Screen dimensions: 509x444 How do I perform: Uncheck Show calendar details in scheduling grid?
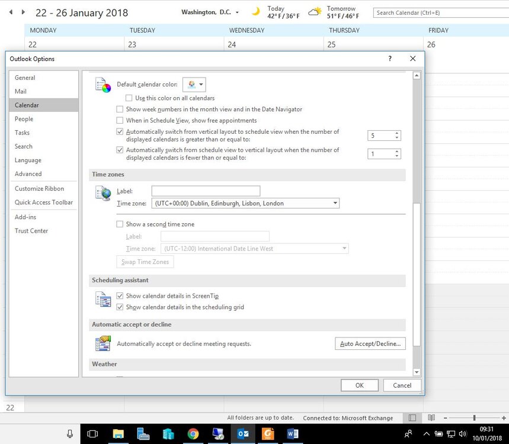pos(120,307)
